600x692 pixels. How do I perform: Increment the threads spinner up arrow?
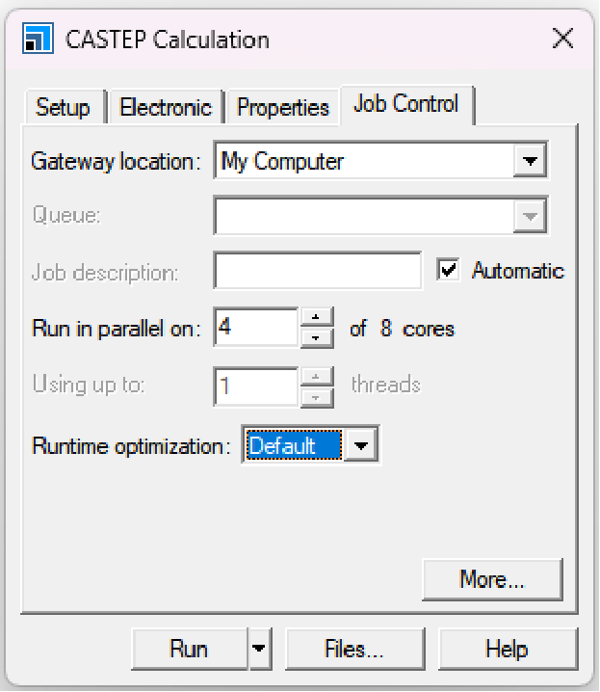coord(317,375)
